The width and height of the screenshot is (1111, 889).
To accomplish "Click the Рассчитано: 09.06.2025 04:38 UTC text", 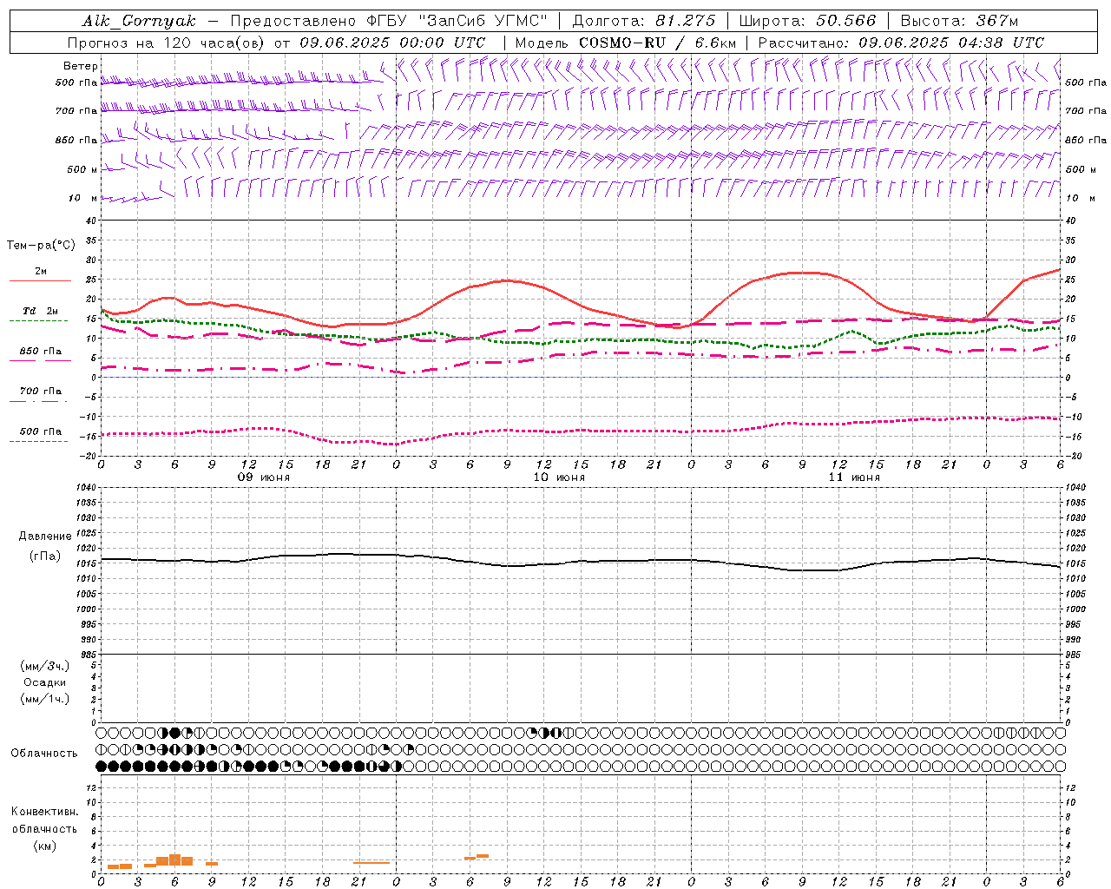I will click(901, 43).
